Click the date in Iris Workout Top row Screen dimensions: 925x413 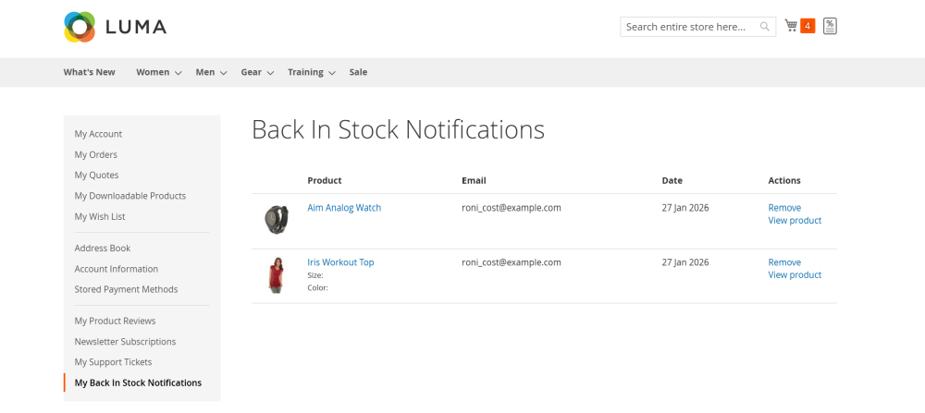pos(685,262)
